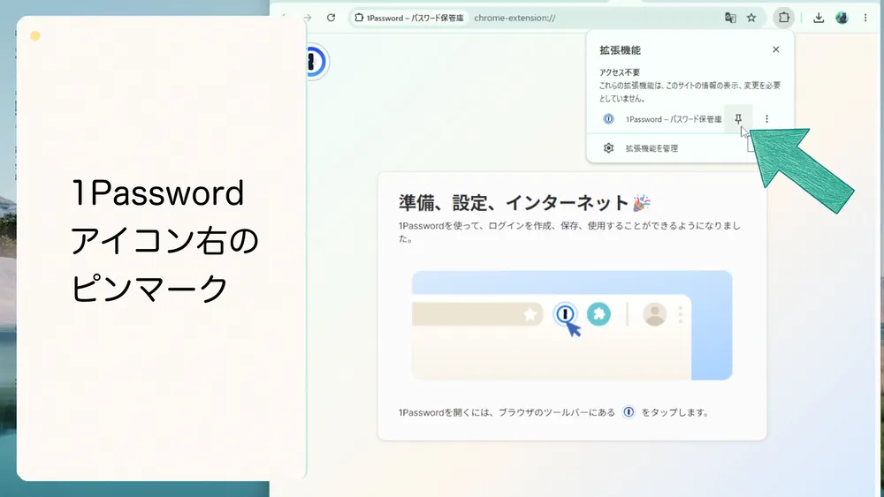Open the Chrome downloads icon
The height and width of the screenshot is (497, 884).
819,18
